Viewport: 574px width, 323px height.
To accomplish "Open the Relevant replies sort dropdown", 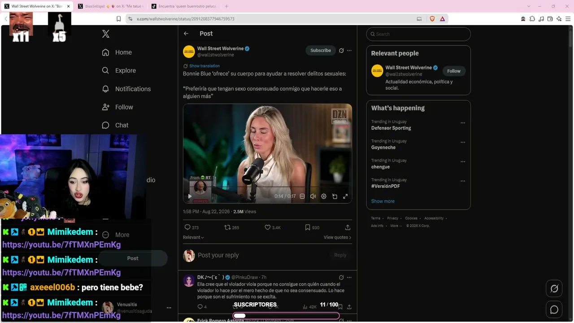I will [193, 237].
